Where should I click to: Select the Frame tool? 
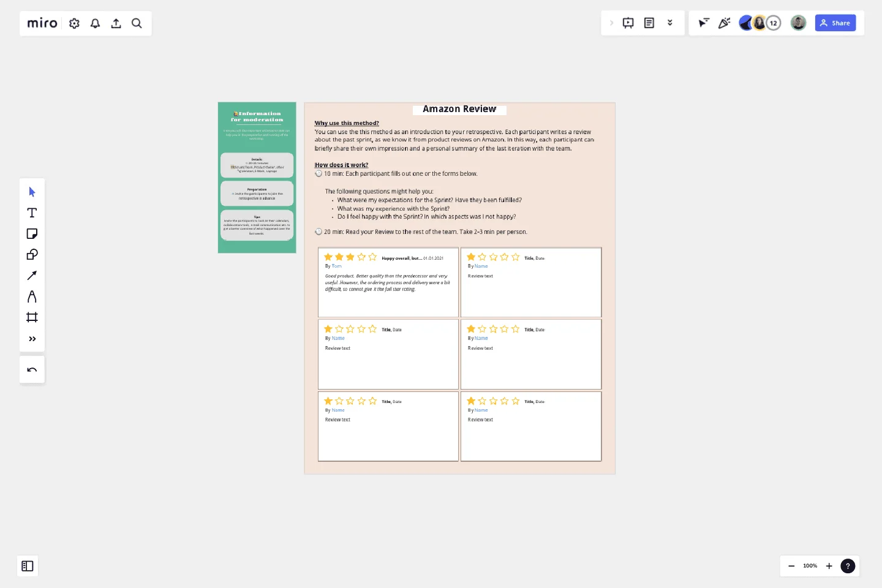pyautogui.click(x=32, y=317)
